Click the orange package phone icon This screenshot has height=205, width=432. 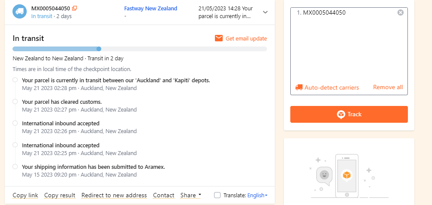346,175
